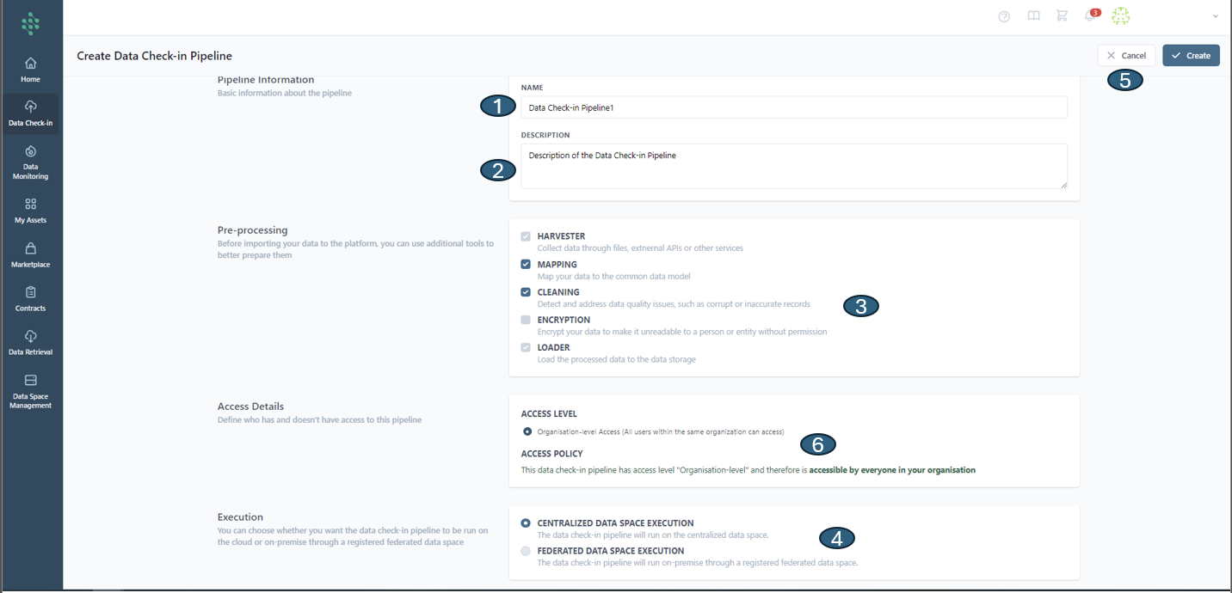Screen dimensions: 1232x593
Task: Open Marketplace from the sidebar
Action: coord(31,254)
